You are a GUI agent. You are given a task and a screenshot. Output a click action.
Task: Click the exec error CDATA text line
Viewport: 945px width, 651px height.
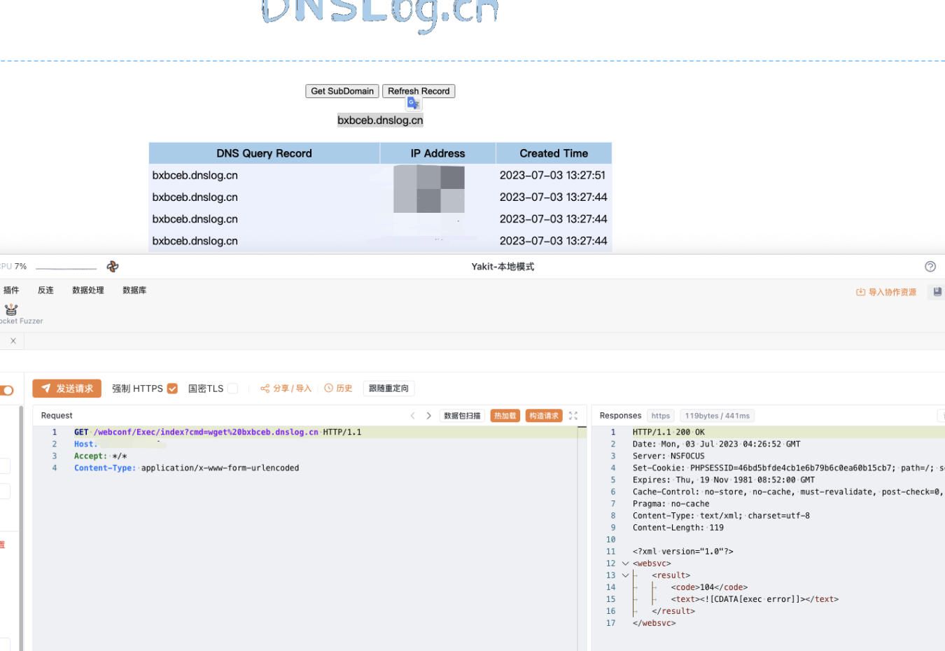click(755, 599)
